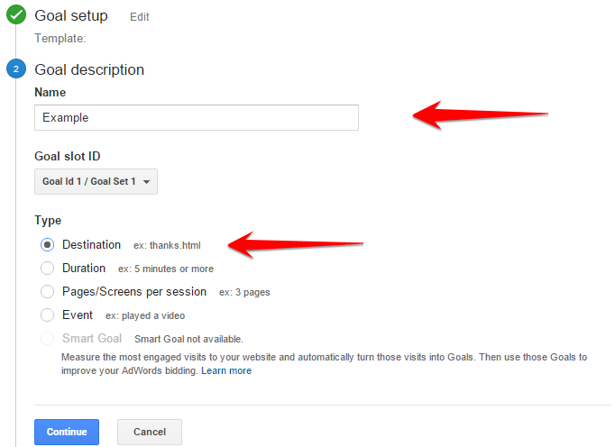Open the Goal slot ID dropdown
Screen dimensions: 615x447
96,181
